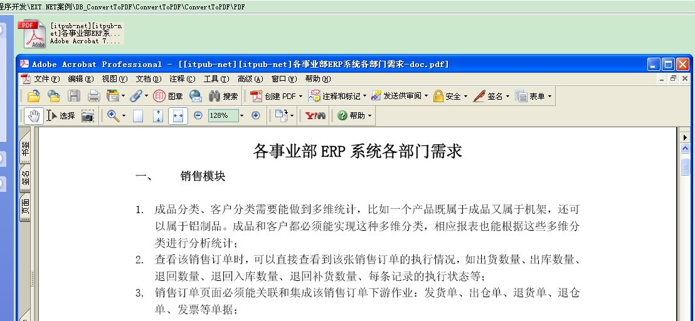
Task: Expand the 表单 dropdown arrow
Action: pos(549,96)
